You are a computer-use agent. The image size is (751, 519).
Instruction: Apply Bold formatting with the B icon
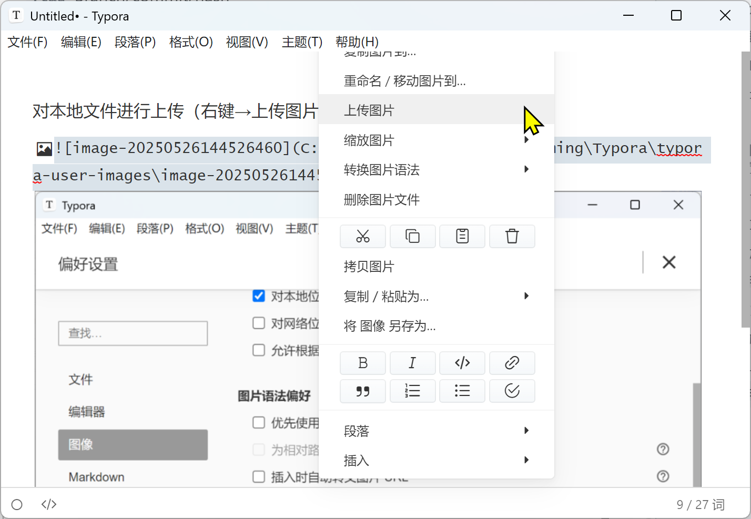point(362,363)
